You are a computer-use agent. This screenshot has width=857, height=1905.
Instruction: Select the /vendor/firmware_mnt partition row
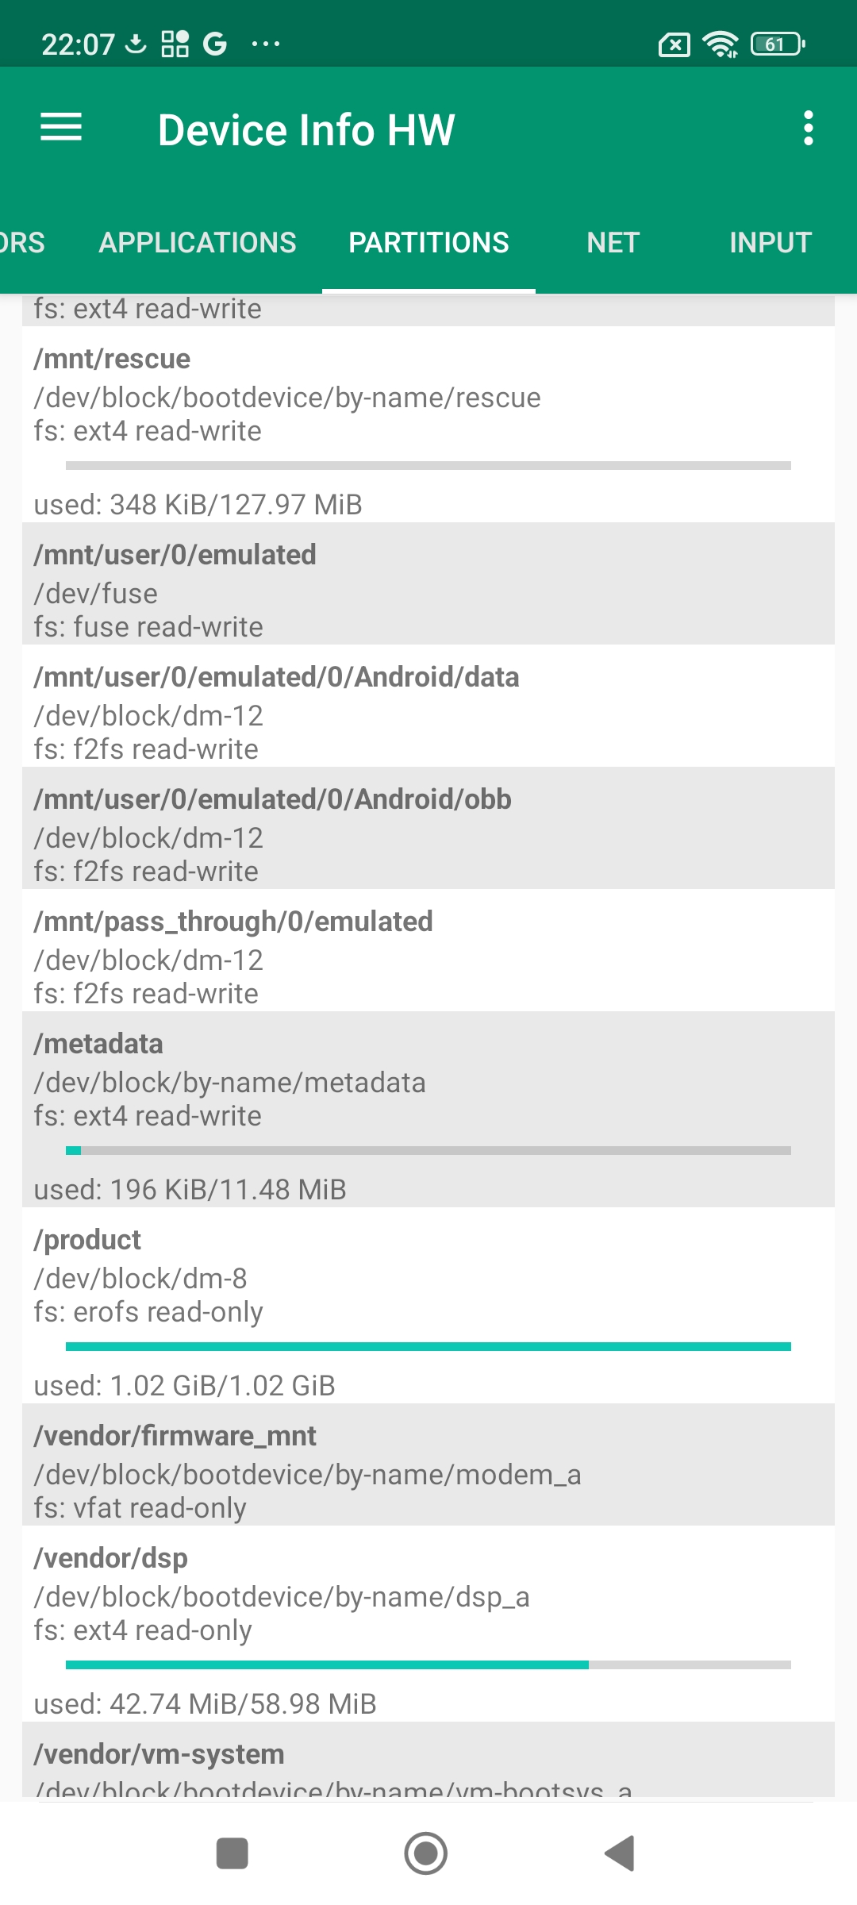(x=428, y=1464)
